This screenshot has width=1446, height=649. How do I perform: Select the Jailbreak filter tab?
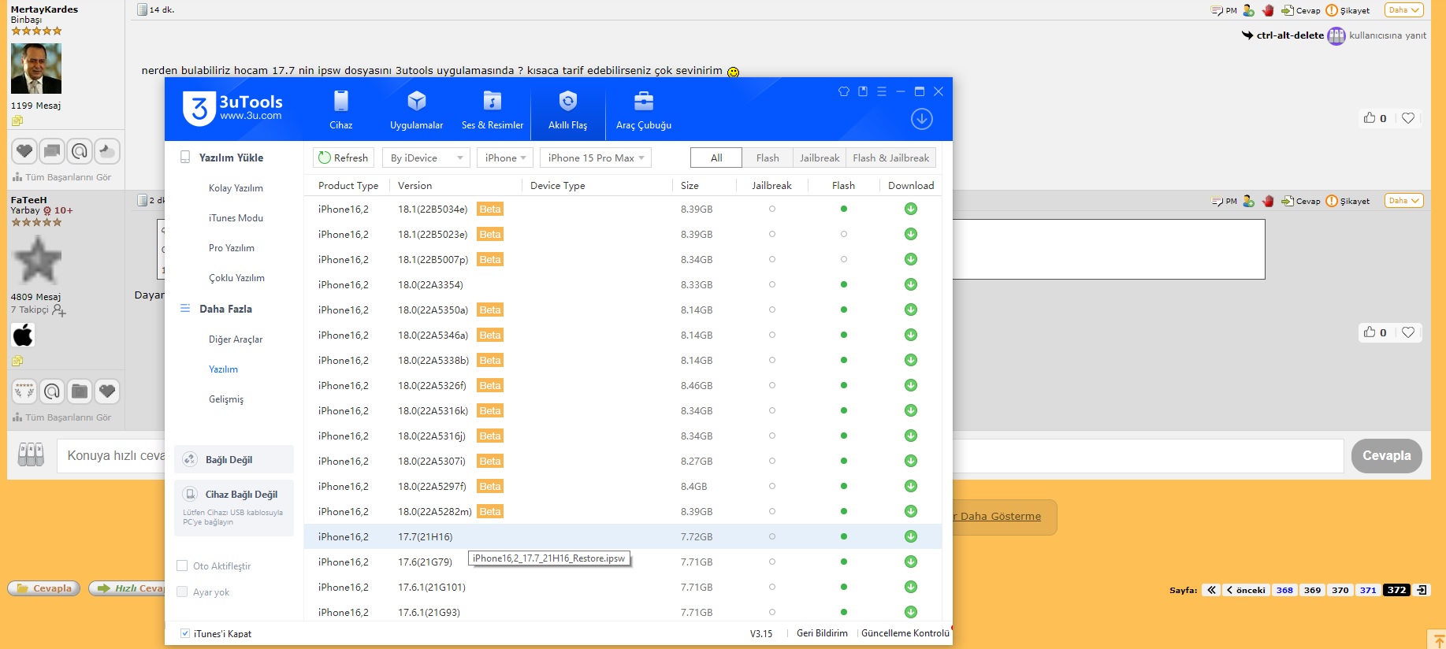click(820, 158)
